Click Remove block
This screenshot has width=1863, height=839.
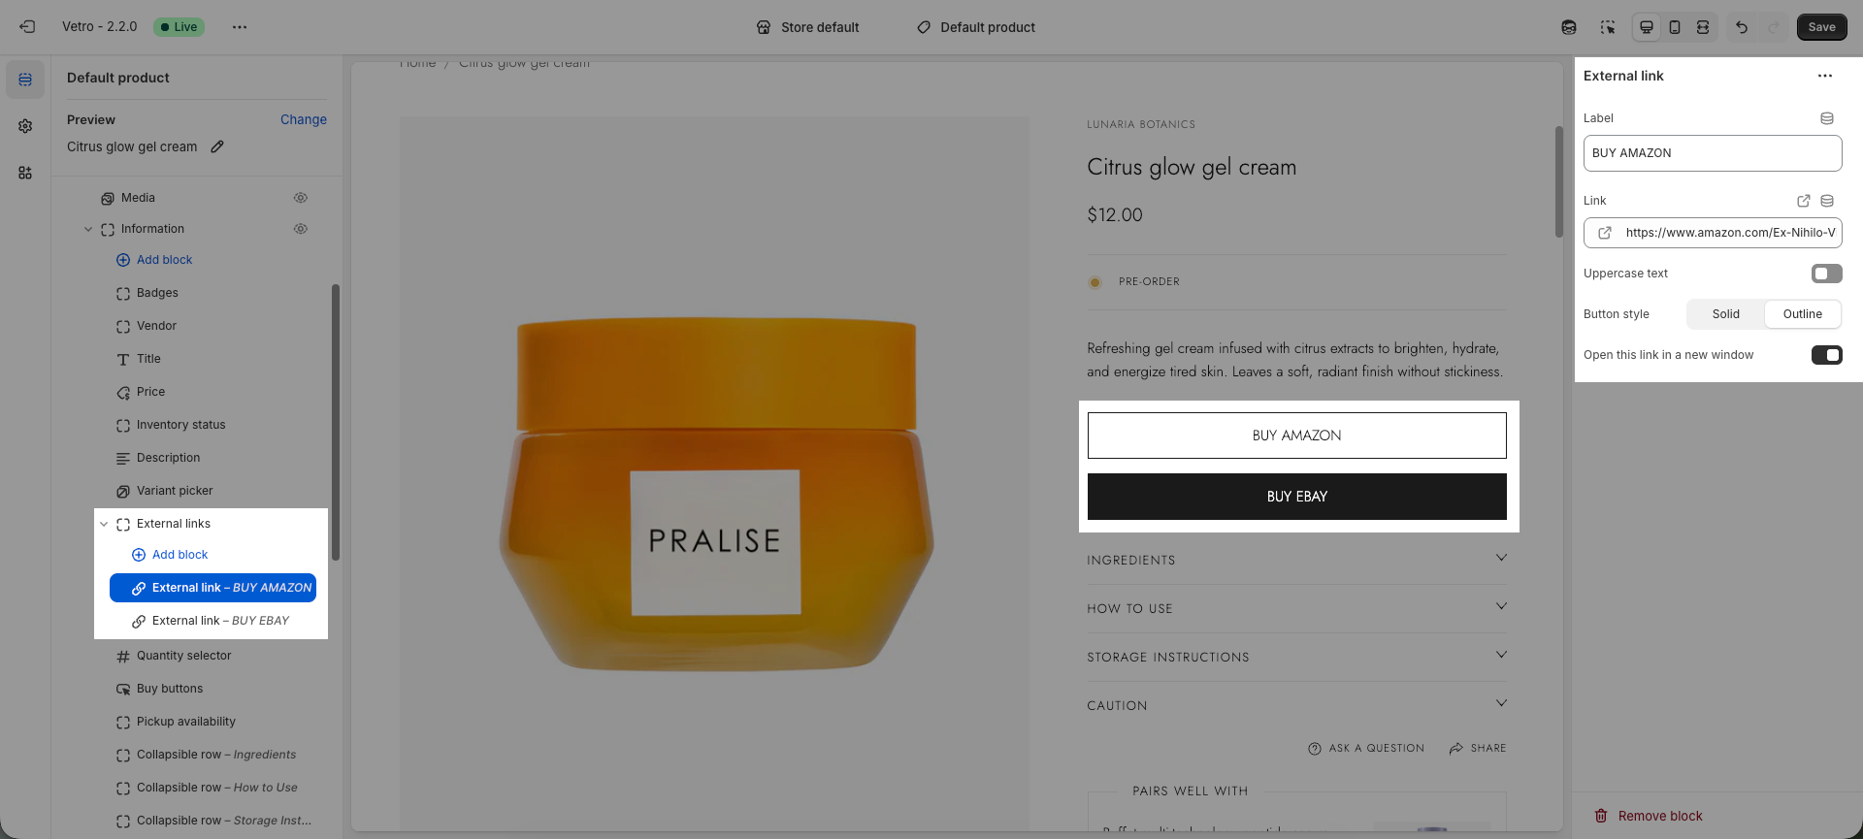pyautogui.click(x=1659, y=816)
